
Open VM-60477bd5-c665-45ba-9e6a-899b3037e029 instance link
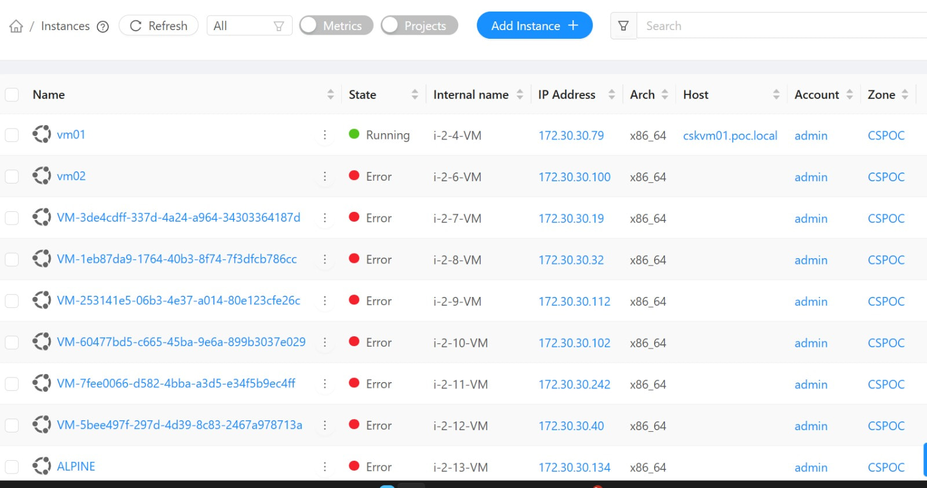[x=181, y=342]
